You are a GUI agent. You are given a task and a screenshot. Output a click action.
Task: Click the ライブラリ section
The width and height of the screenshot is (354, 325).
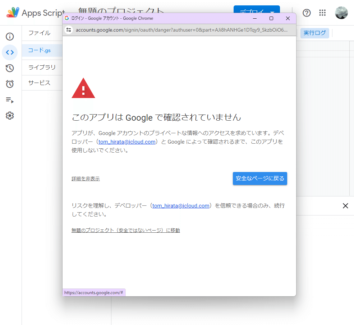pos(42,67)
